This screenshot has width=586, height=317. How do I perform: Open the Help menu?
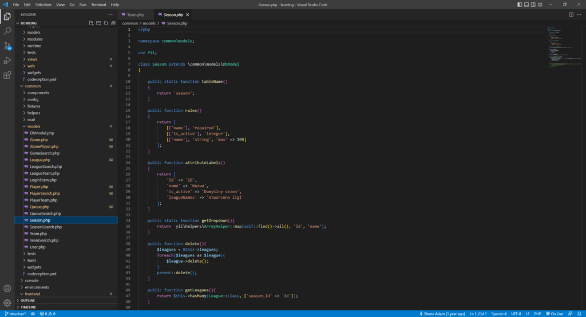[114, 5]
